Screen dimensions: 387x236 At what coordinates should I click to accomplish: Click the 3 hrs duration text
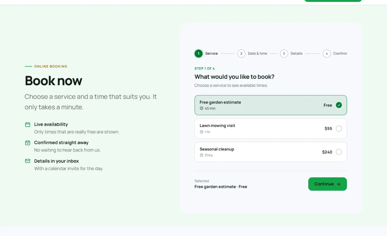coord(209,155)
